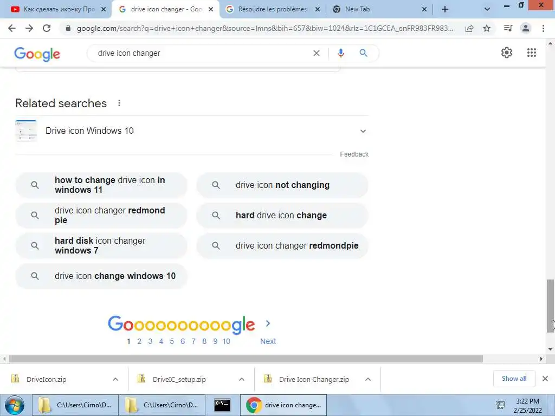Go to results page 2
Viewport: 555px width, 416px height.
(139, 341)
